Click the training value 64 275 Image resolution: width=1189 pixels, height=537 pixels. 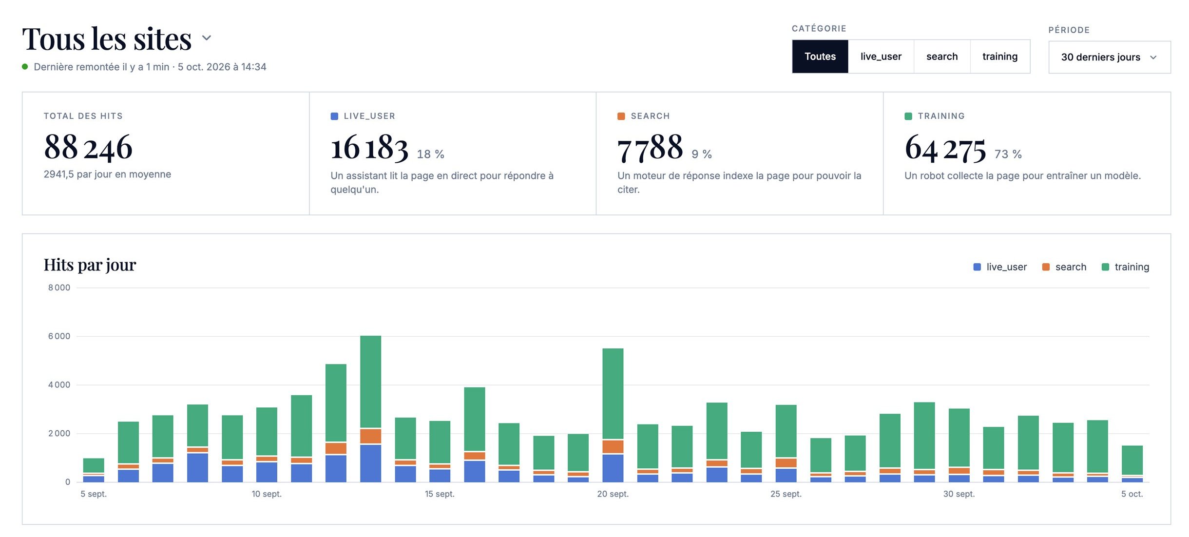click(945, 148)
